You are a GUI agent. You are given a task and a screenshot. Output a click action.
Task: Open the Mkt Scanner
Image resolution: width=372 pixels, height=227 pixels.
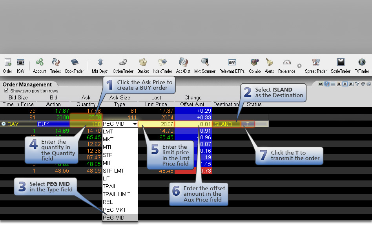pyautogui.click(x=205, y=66)
